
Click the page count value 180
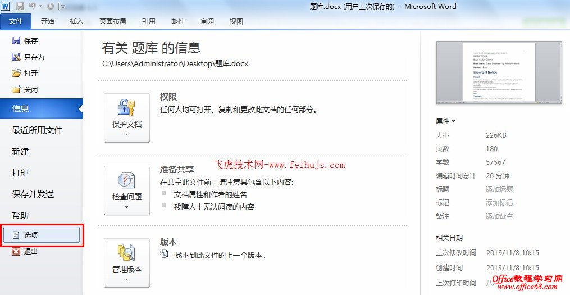[x=491, y=149]
